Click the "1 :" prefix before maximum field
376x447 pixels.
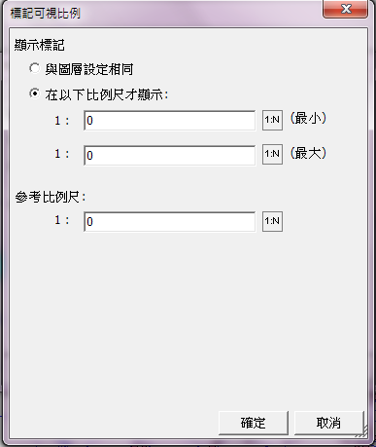click(x=61, y=154)
